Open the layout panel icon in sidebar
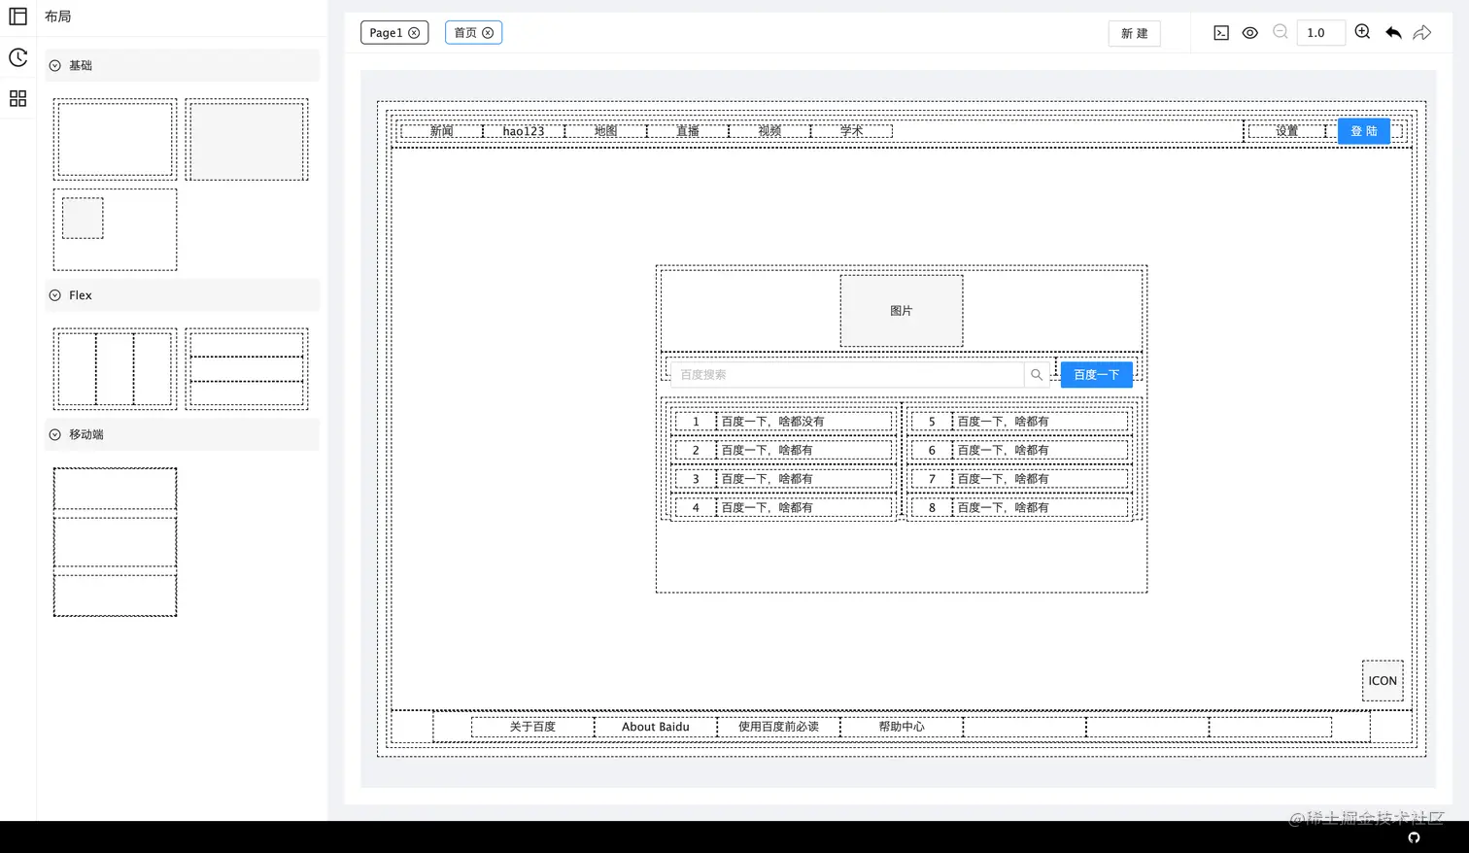 point(17,17)
